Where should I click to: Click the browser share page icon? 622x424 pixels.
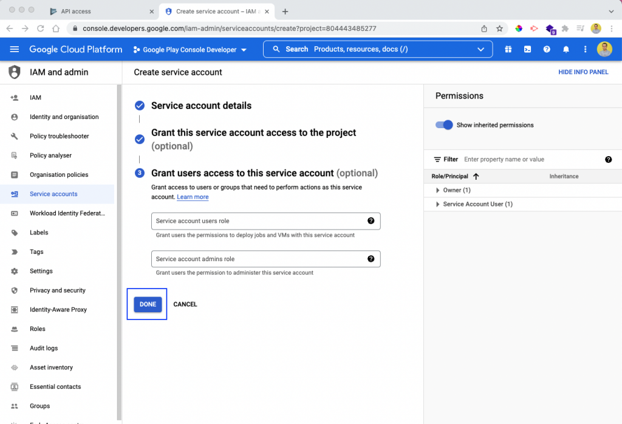tap(484, 29)
